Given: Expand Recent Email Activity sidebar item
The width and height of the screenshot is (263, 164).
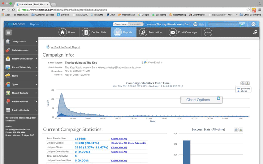Looking at the screenshot, I should coord(20,59).
